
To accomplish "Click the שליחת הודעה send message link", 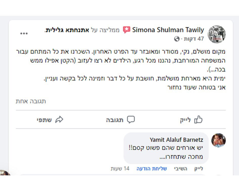I will point(152,169).
